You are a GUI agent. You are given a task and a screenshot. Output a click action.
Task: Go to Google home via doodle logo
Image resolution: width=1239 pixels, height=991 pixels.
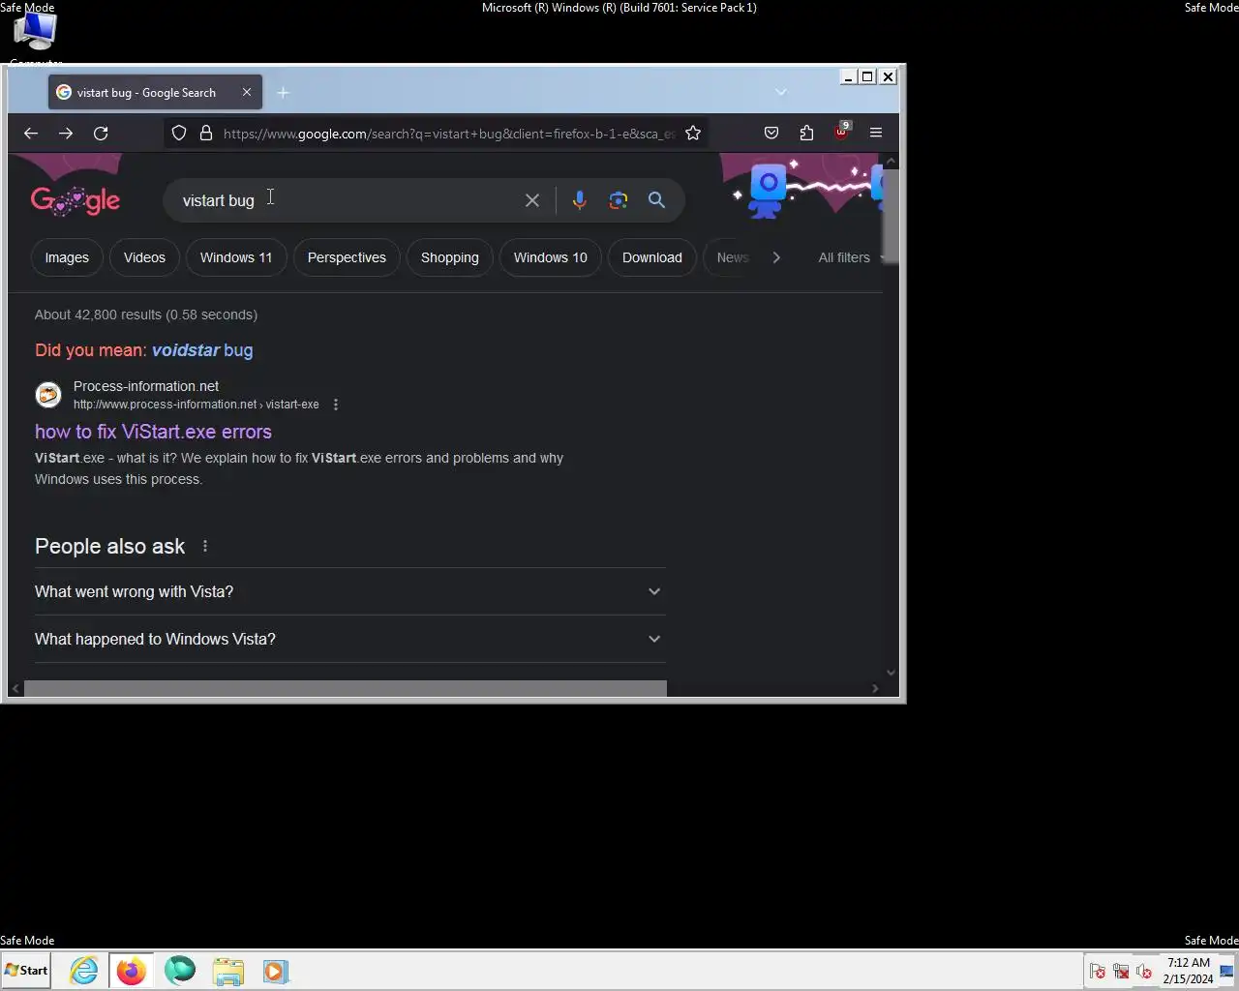tap(76, 200)
